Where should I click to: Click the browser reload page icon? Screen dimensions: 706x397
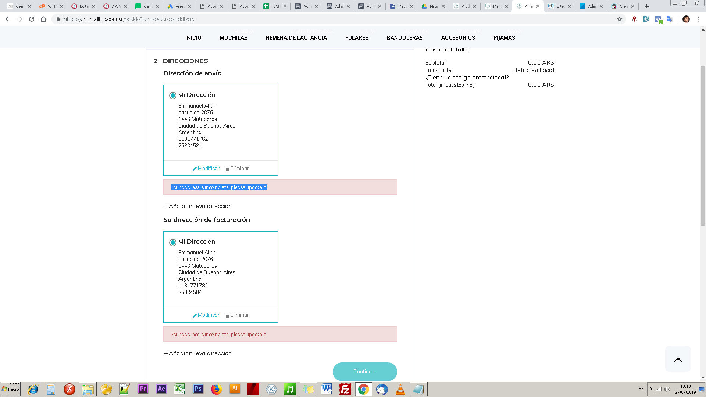pos(32,19)
